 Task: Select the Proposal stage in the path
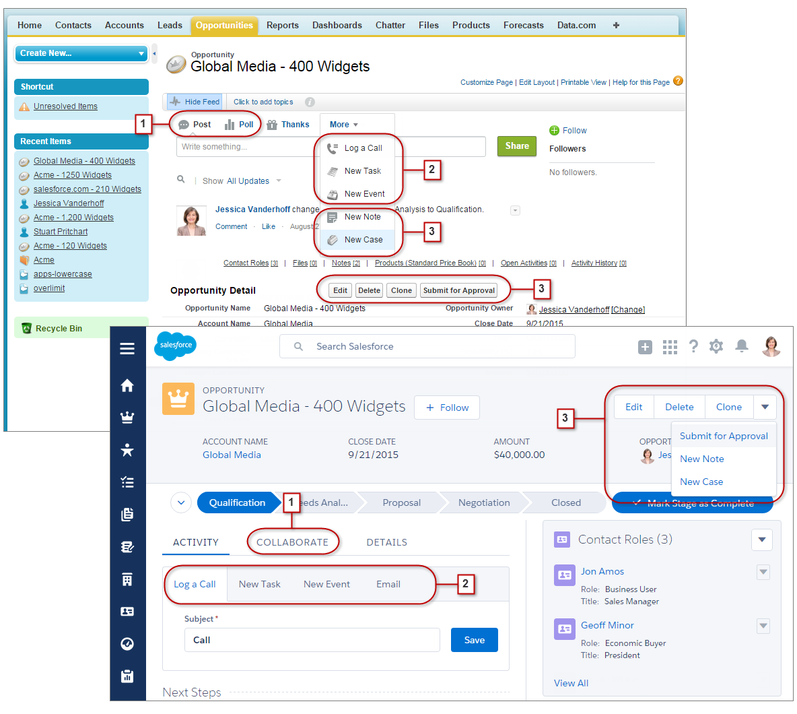pyautogui.click(x=401, y=502)
